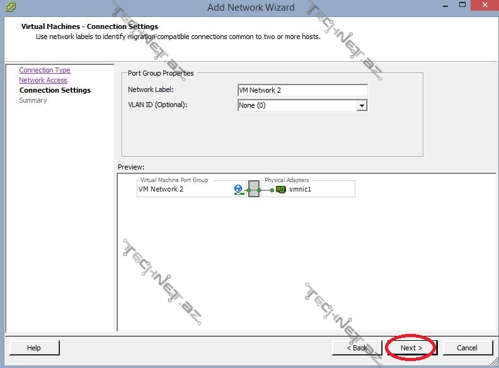
Task: Click the gray virtual switch box in preview
Action: pos(254,189)
